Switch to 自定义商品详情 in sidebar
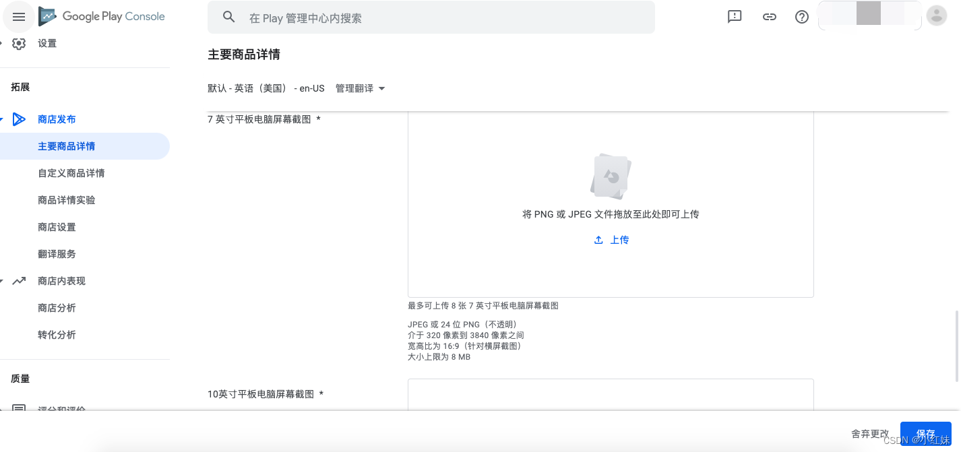The width and height of the screenshot is (961, 452). [71, 173]
